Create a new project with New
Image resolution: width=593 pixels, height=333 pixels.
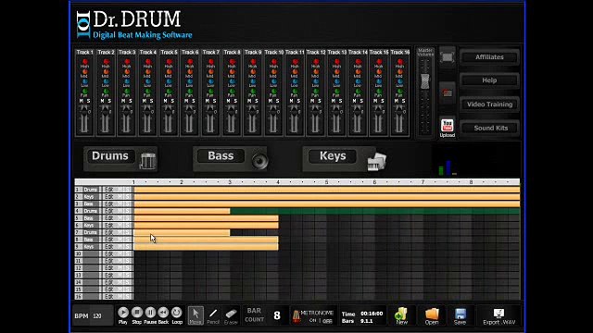click(x=401, y=315)
